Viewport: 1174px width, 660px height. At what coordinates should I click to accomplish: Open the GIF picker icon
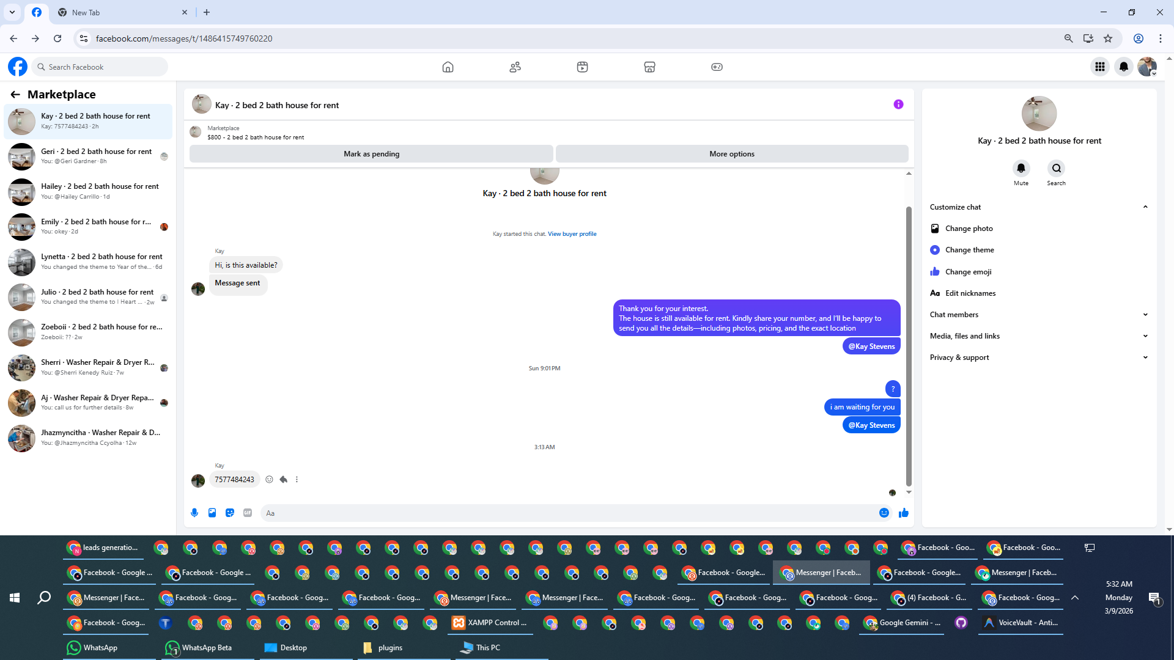click(248, 513)
